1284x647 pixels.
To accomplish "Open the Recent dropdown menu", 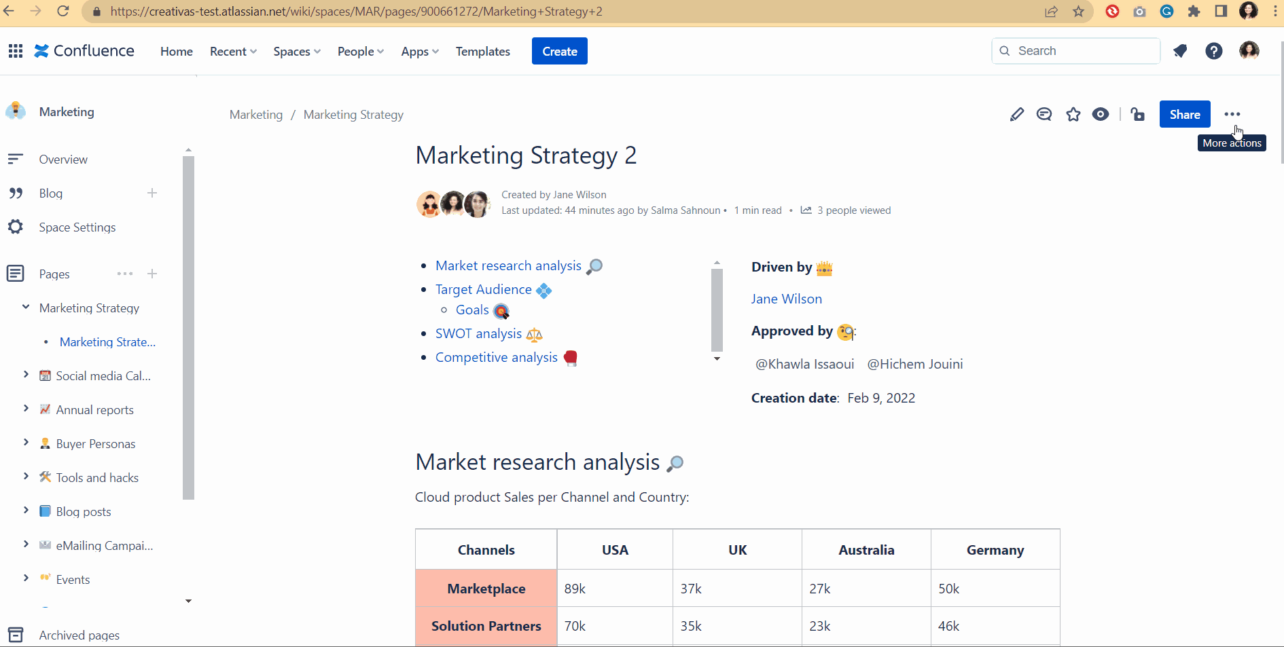I will [x=233, y=52].
